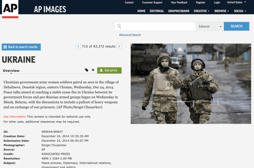Click the Submission Date value in metadata
The image size is (254, 168).
(x=65, y=141)
